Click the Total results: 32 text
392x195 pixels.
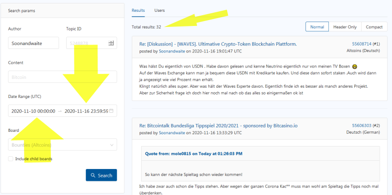[x=146, y=27]
